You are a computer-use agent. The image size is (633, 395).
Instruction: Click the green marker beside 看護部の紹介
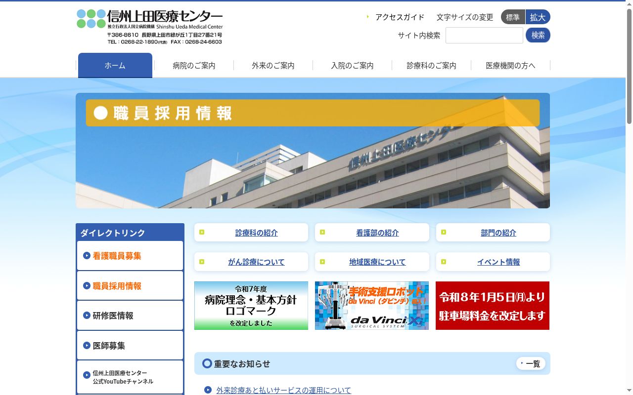click(x=322, y=232)
